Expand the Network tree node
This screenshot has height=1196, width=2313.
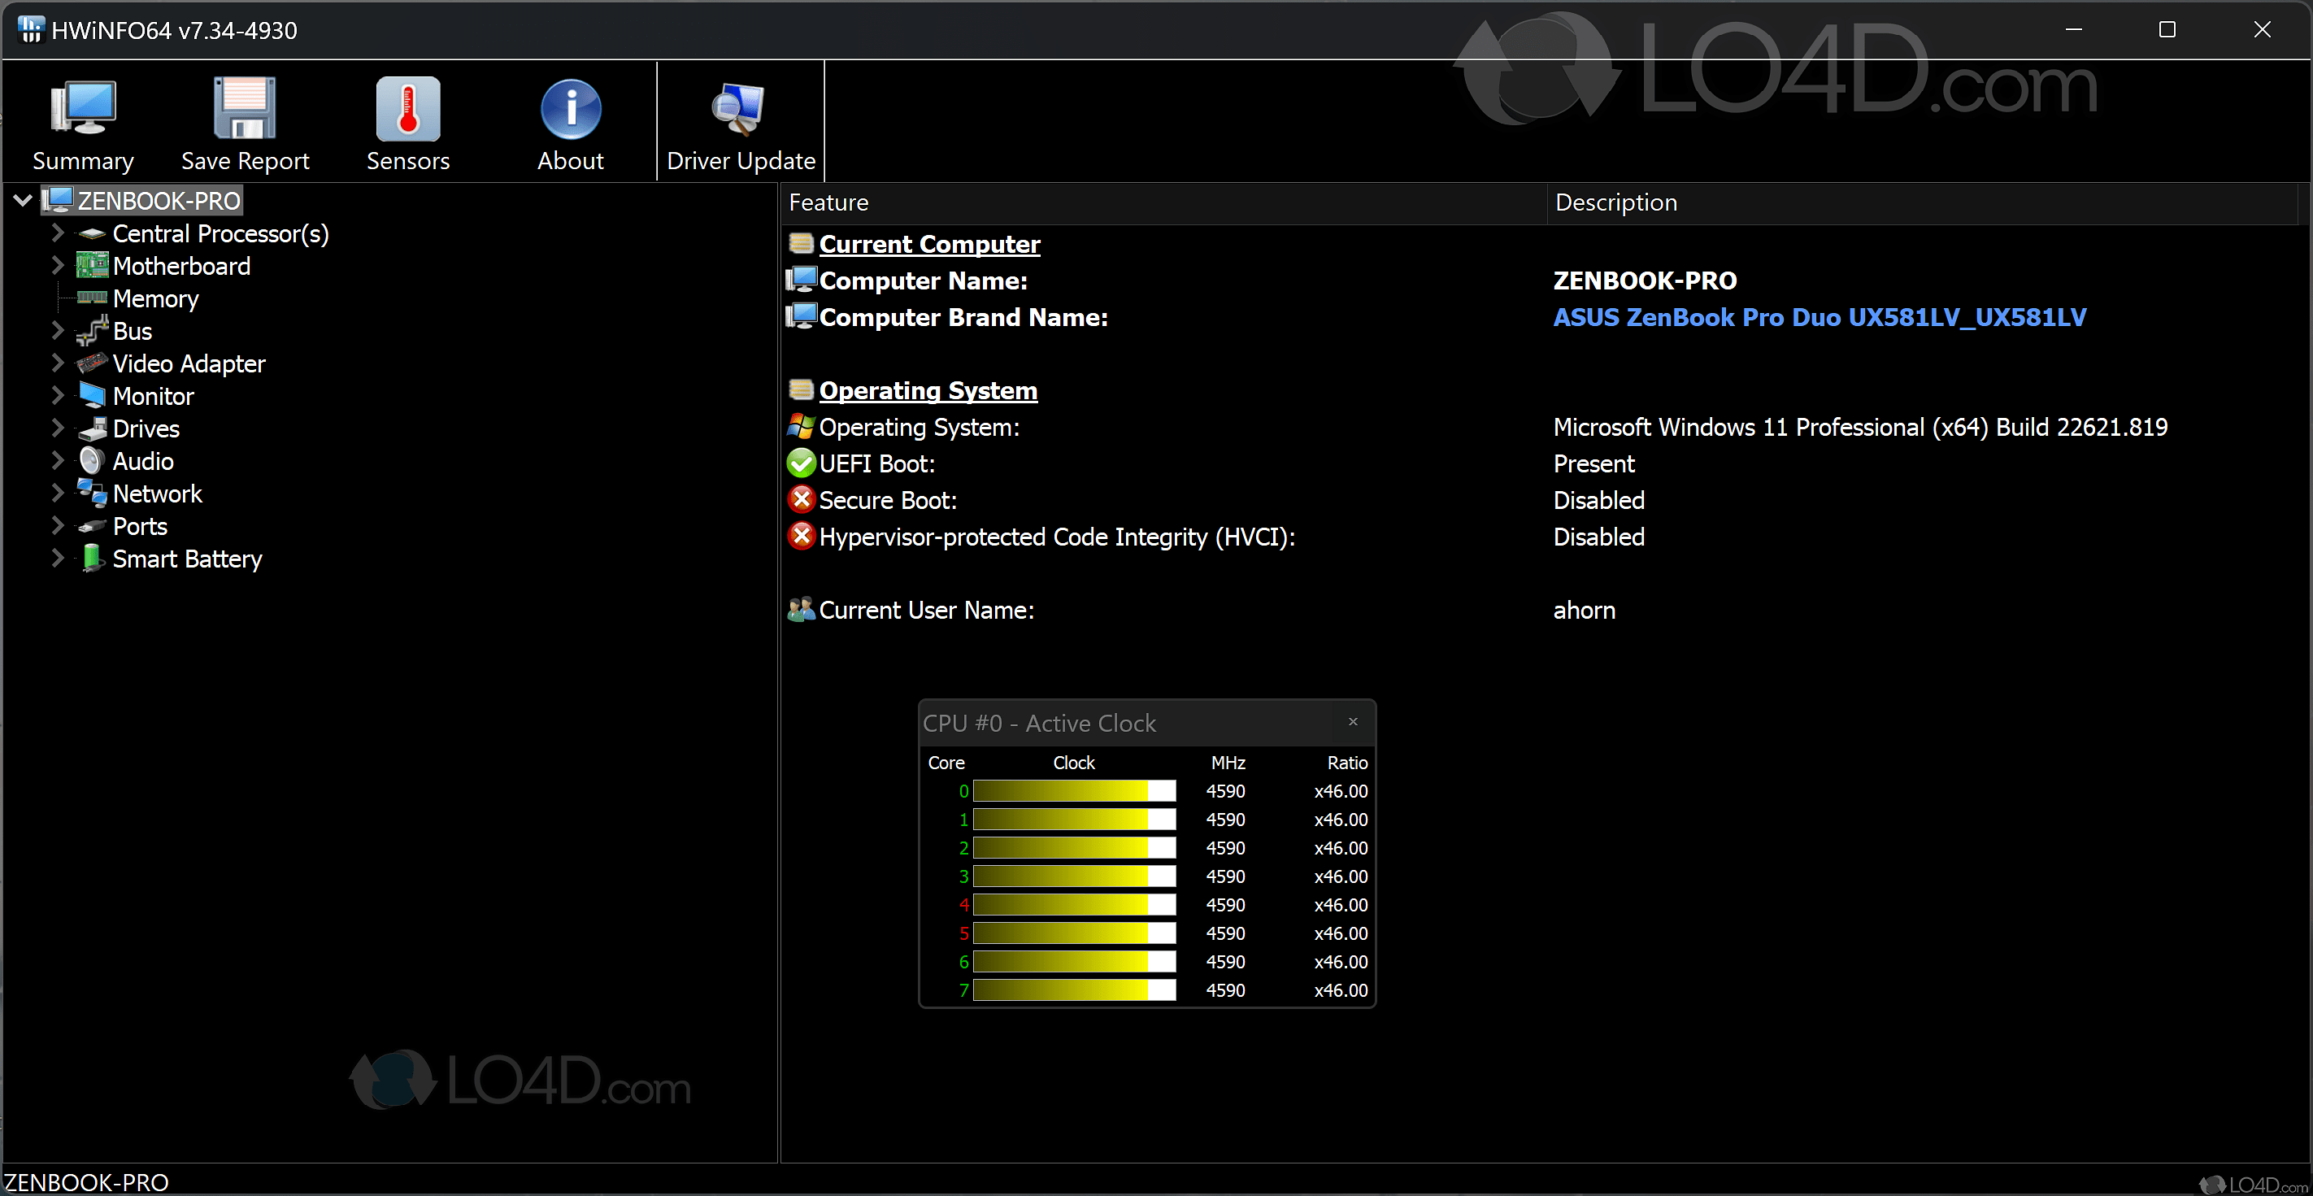coord(58,494)
